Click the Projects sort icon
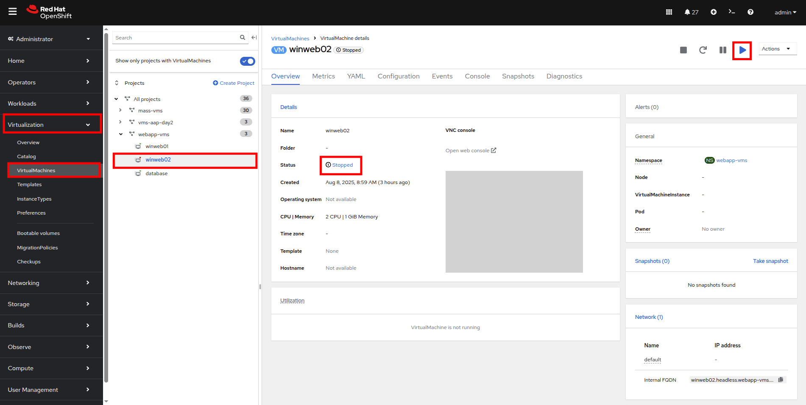This screenshot has width=806, height=405. 117,83
